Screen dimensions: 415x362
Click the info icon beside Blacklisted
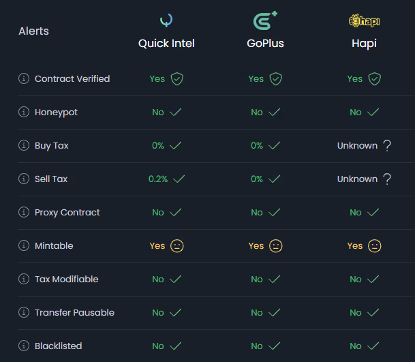click(24, 346)
